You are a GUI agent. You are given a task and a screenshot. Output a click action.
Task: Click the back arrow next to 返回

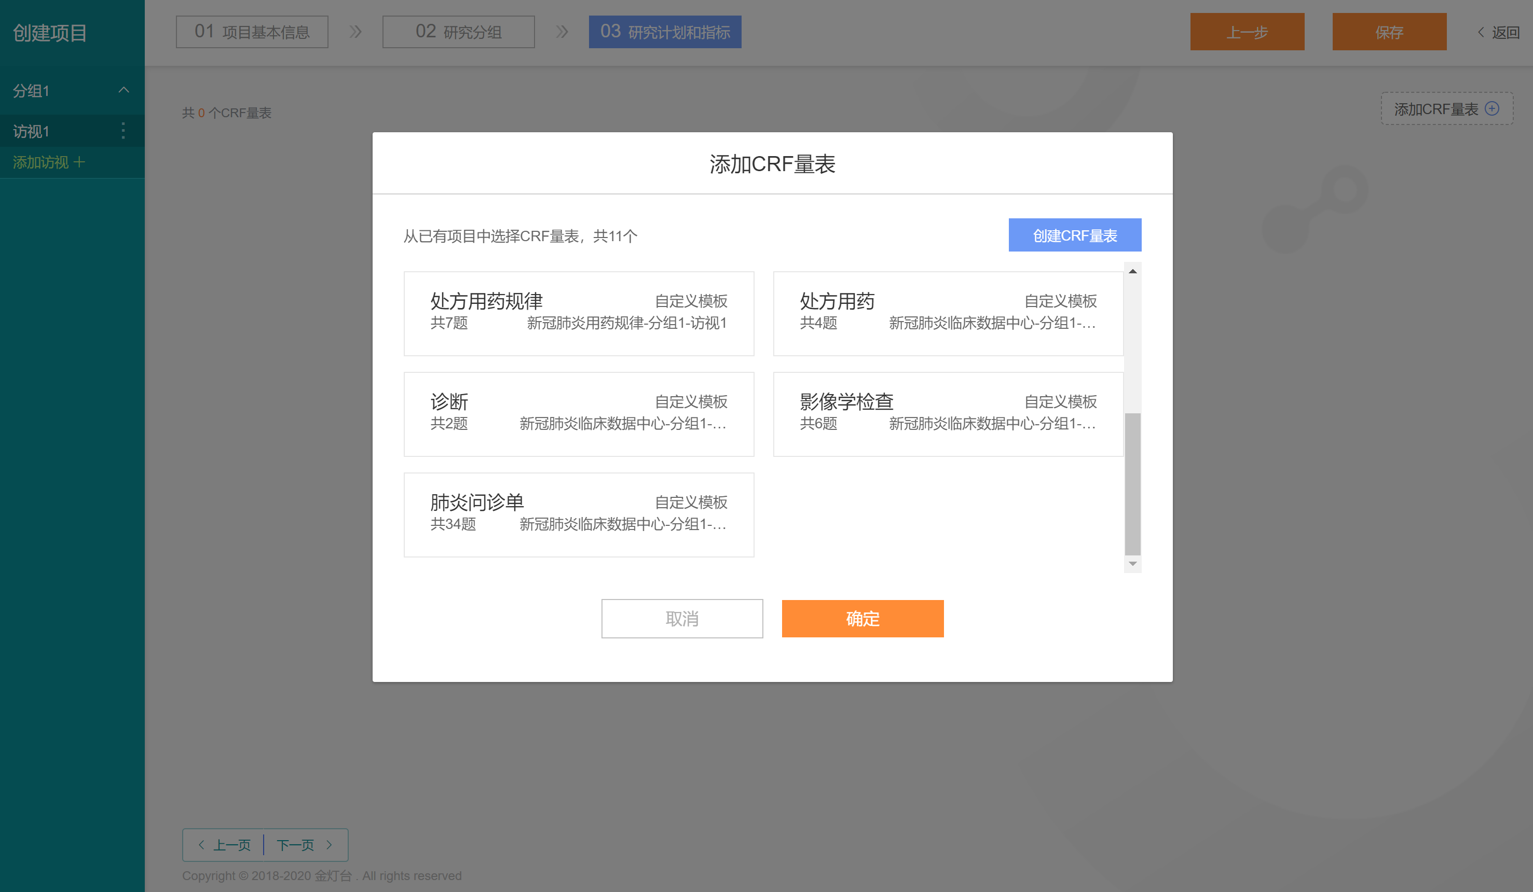point(1481,32)
